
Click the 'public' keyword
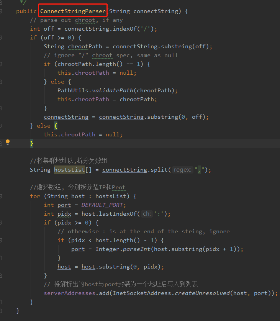tap(26, 11)
